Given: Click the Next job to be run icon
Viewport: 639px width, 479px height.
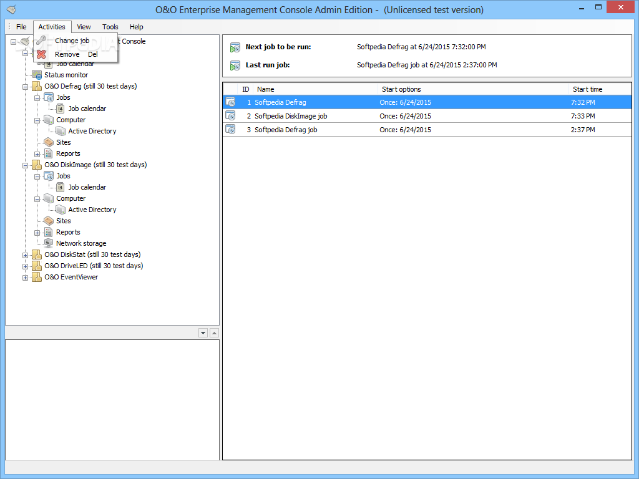Looking at the screenshot, I should click(x=235, y=47).
